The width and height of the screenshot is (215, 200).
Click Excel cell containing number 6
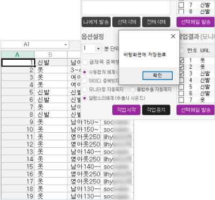click(18, 100)
